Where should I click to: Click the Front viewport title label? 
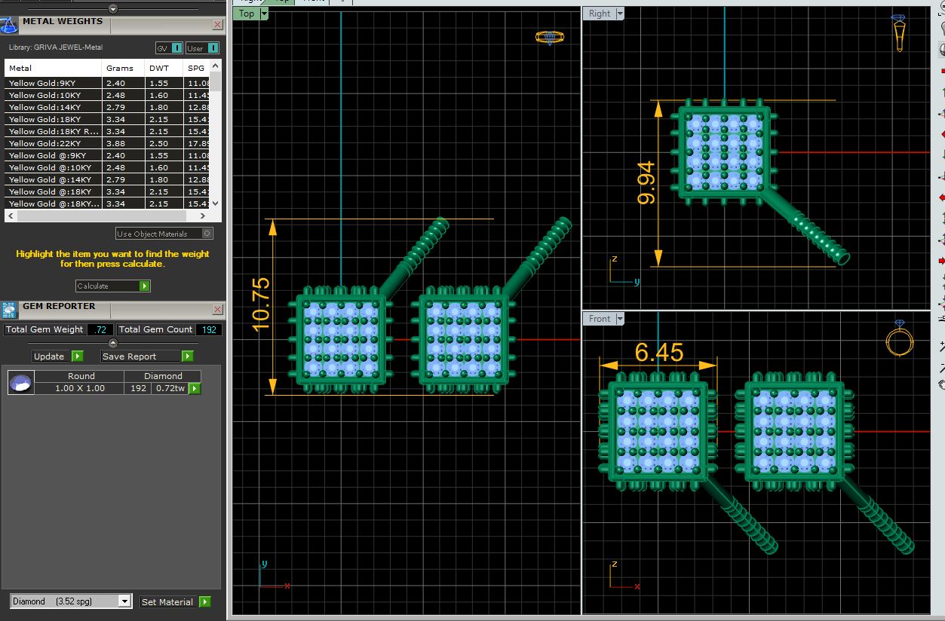click(600, 319)
